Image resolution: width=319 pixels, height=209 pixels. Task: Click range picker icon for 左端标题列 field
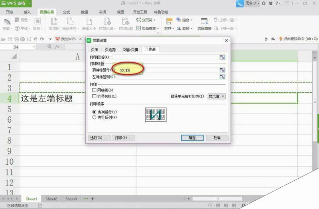tap(222, 77)
